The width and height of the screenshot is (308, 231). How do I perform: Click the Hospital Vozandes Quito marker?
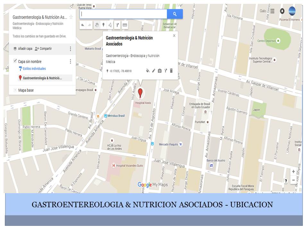[114, 166]
